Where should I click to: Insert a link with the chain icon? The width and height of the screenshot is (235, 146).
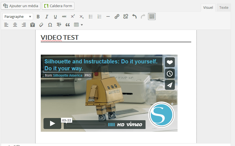click(117, 16)
